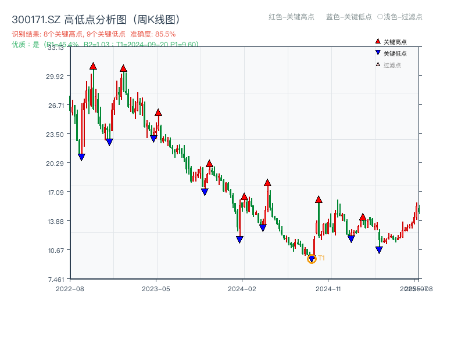Click the blue down triangle right after 2024-11

351,237
